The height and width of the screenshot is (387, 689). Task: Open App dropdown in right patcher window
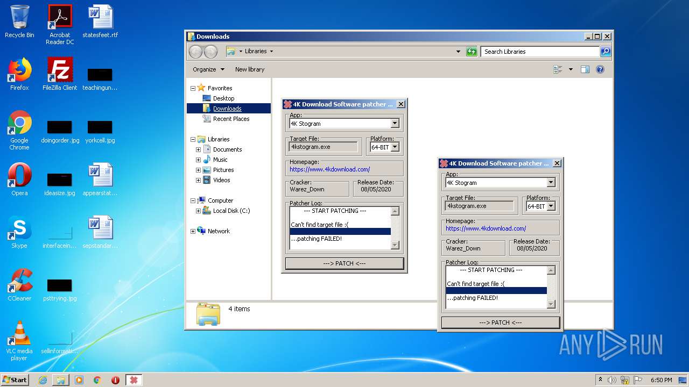click(x=551, y=183)
